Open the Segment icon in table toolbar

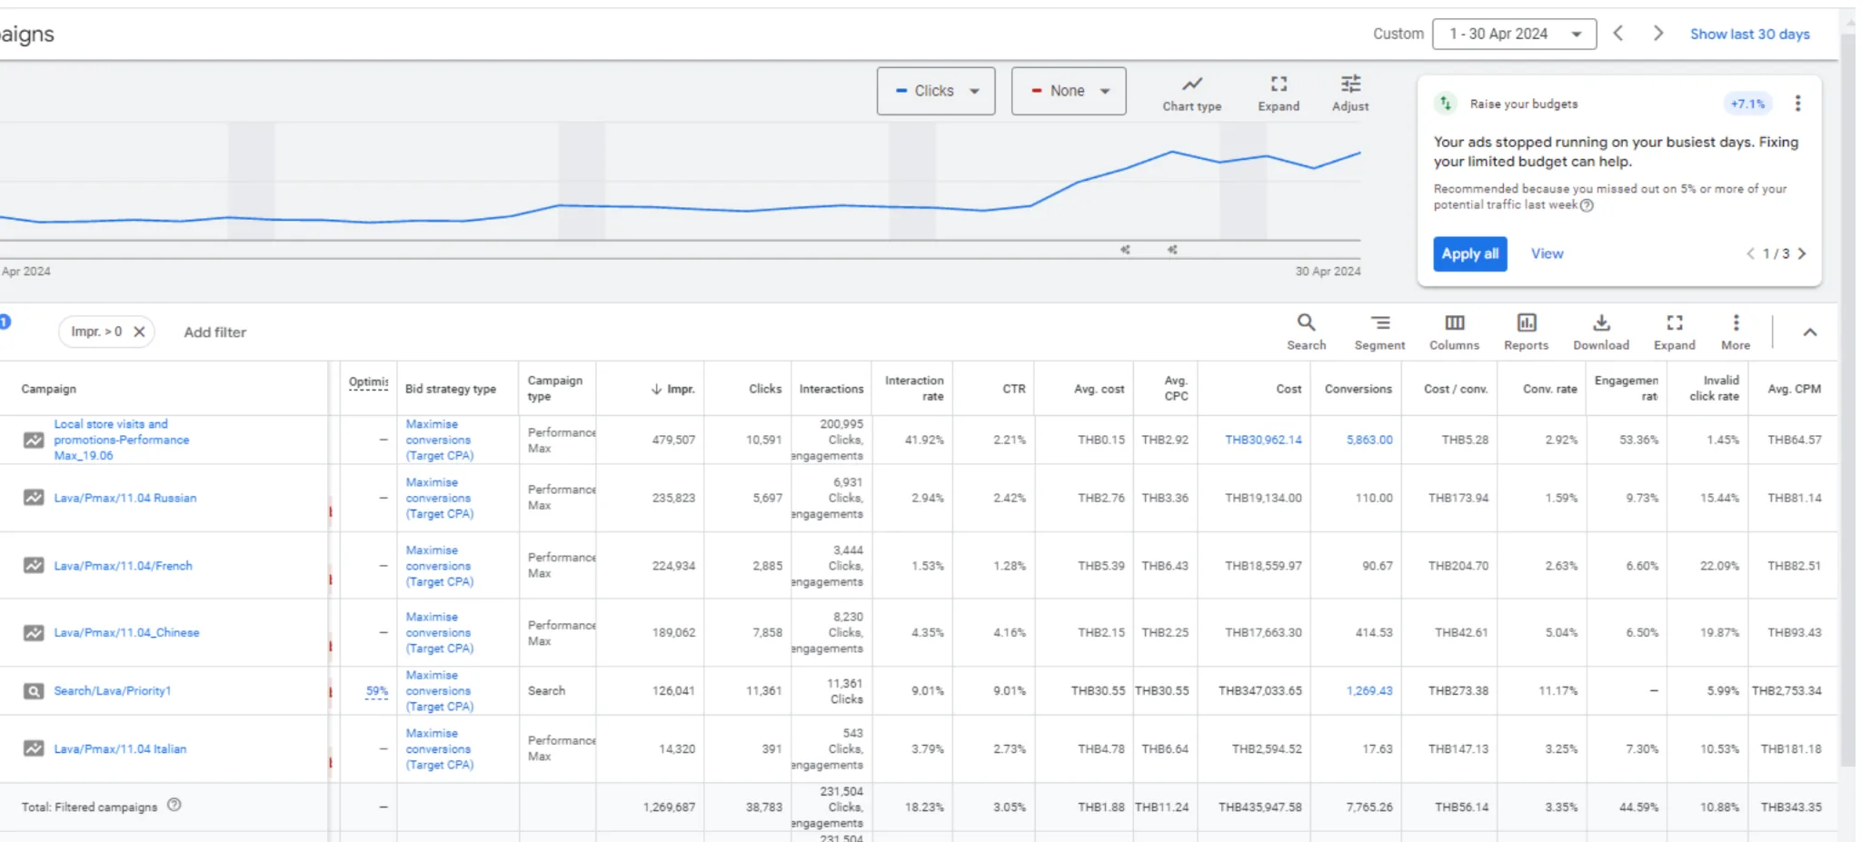pos(1379,322)
